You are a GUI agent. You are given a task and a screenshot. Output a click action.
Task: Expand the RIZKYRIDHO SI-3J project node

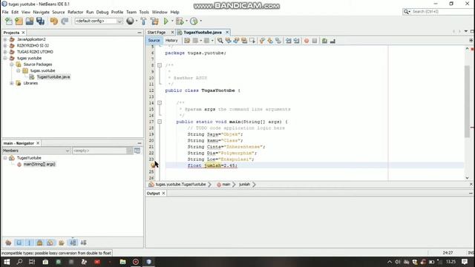pyautogui.click(x=5, y=45)
